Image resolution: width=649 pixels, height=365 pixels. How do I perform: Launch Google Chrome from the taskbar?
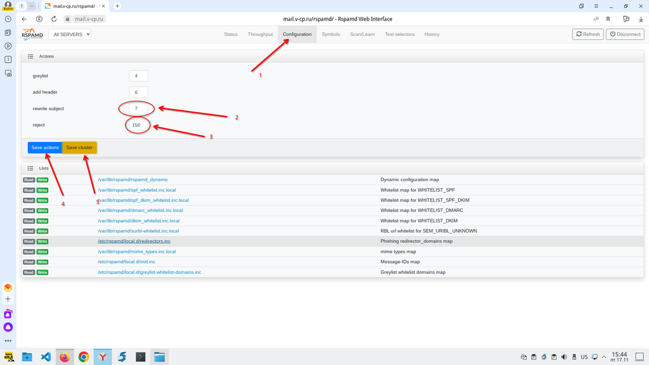pyautogui.click(x=84, y=357)
